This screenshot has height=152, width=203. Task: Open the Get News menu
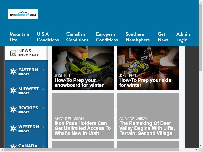(x=163, y=37)
